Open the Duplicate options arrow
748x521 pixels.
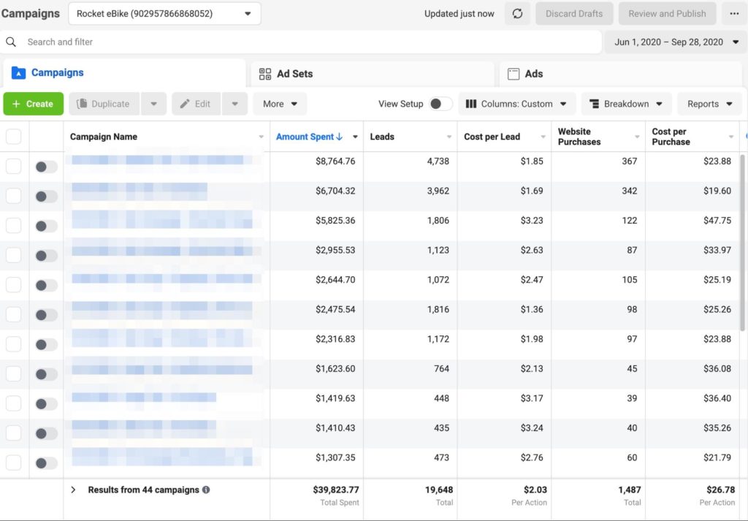tap(153, 104)
